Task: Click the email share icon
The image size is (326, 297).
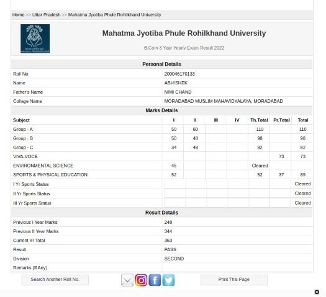Action: click(127, 280)
